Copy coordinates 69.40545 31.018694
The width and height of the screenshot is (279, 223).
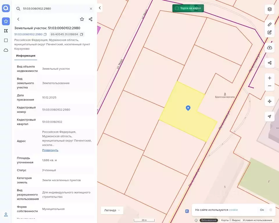(x=81, y=34)
